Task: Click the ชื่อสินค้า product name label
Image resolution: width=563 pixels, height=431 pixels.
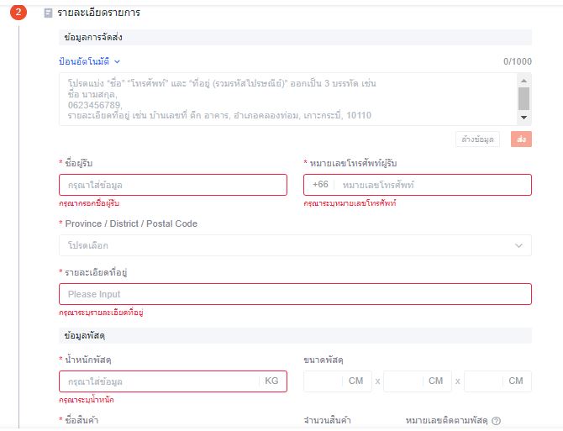Action: click(82, 420)
